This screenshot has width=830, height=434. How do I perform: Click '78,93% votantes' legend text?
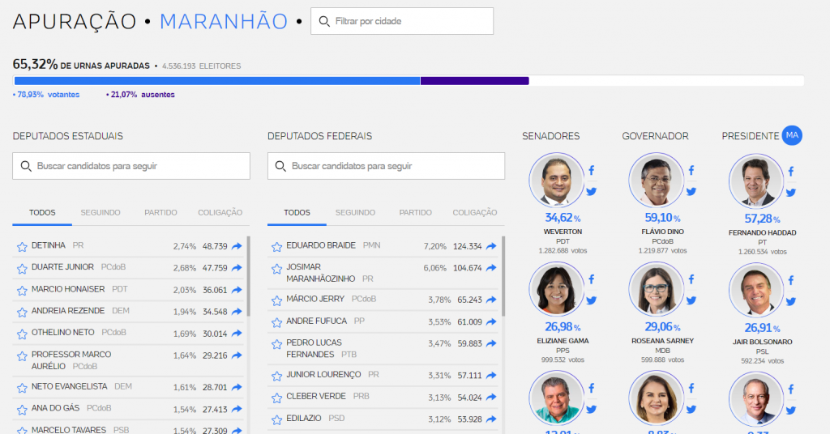coord(46,95)
